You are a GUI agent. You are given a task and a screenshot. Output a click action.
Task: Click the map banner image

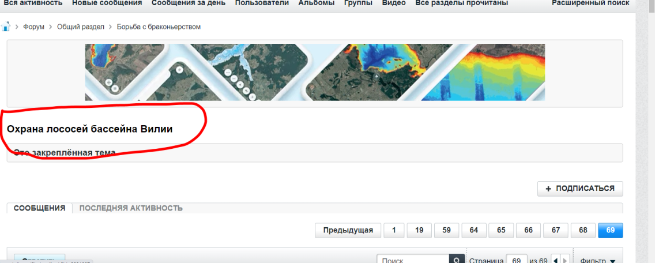[314, 72]
